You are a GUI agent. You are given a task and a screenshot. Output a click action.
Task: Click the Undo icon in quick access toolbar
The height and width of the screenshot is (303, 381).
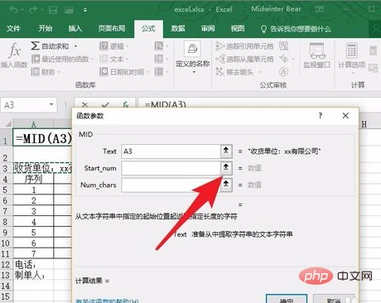click(x=13, y=10)
